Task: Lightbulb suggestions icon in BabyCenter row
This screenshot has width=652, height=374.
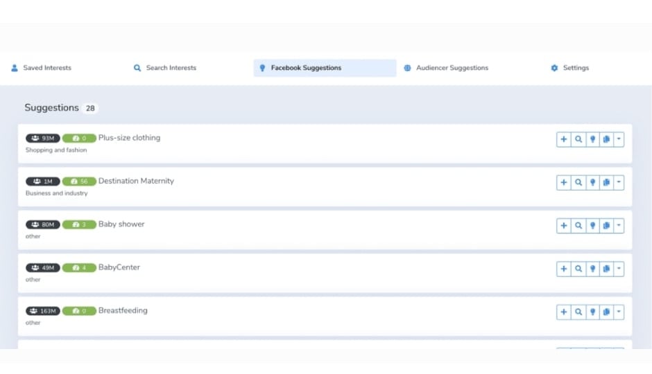Action: 592,269
